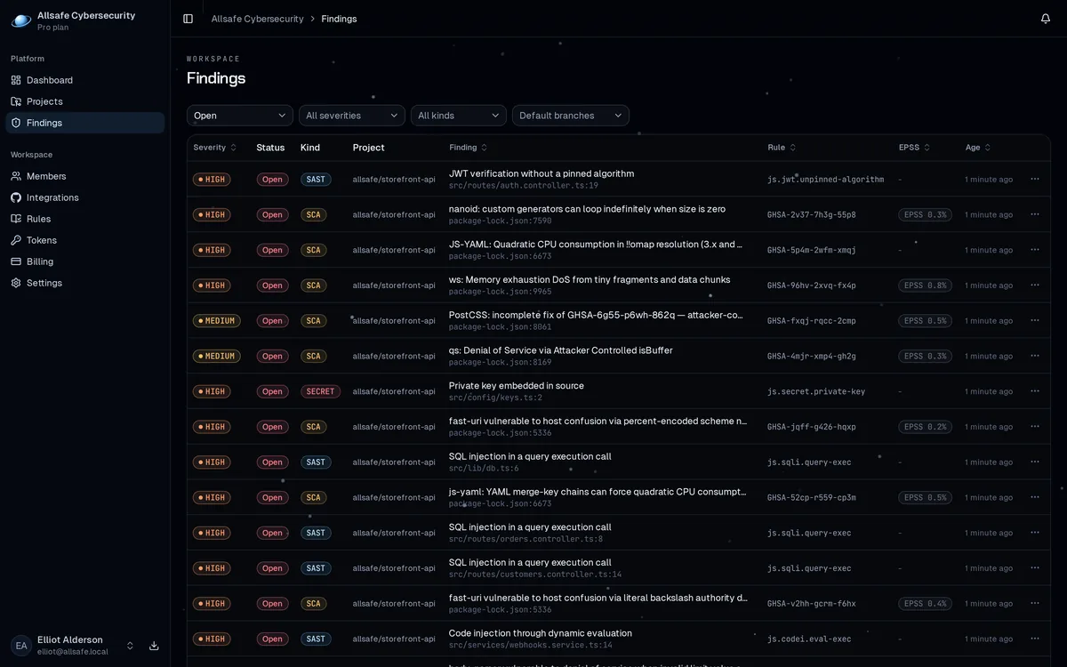Open row actions for Private key embedded finding

click(1035, 391)
